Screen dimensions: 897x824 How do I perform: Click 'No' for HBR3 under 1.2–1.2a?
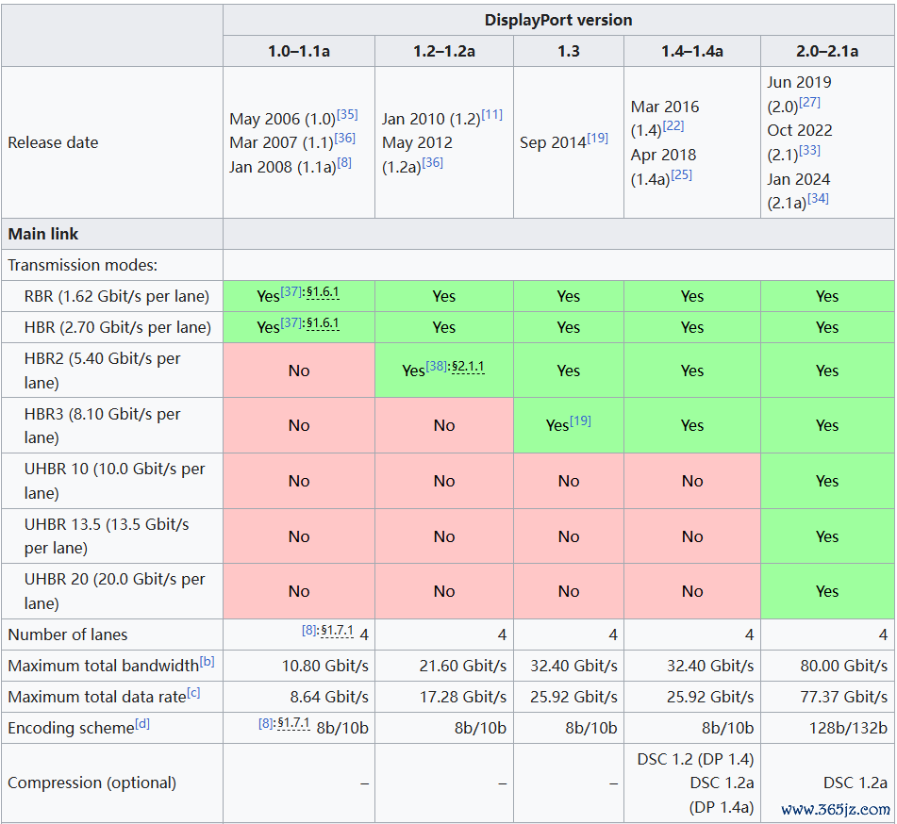444,425
